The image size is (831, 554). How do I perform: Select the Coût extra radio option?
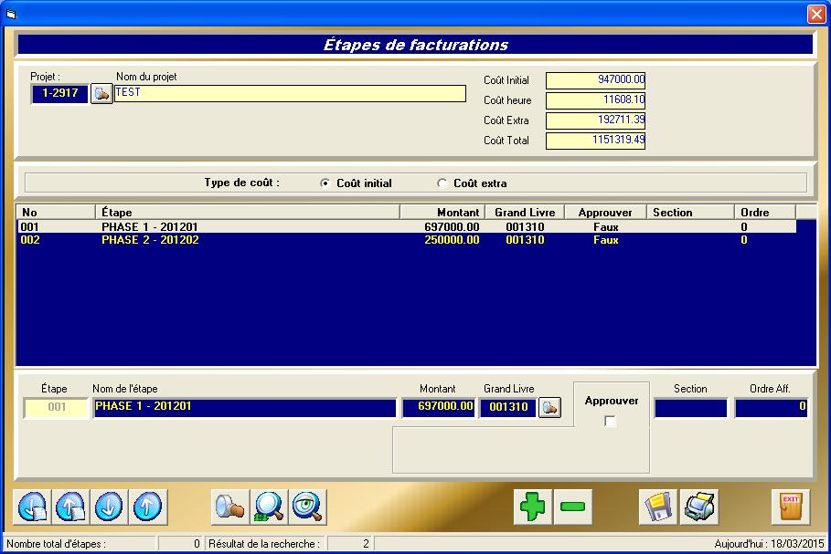click(x=442, y=183)
